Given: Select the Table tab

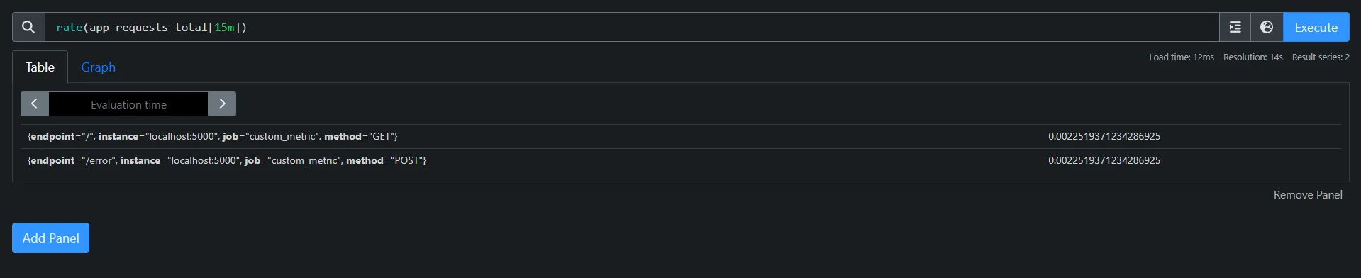Looking at the screenshot, I should (40, 67).
